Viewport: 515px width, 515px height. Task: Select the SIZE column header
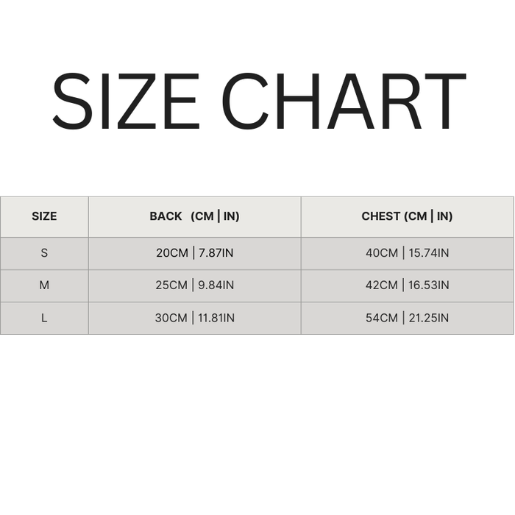point(44,216)
